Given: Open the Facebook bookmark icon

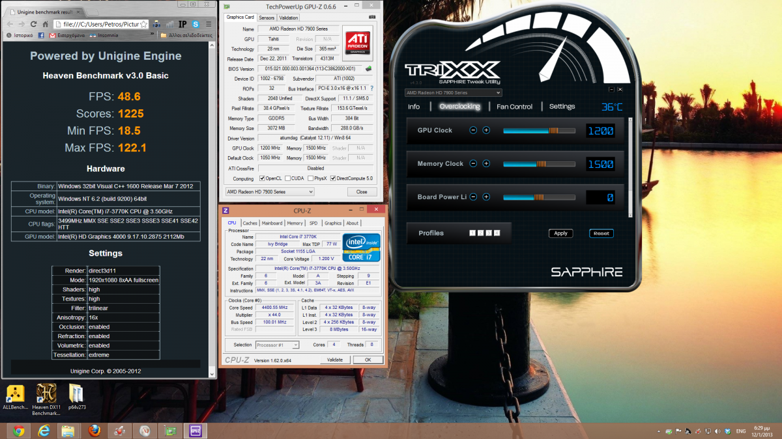Looking at the screenshot, I should point(42,36).
